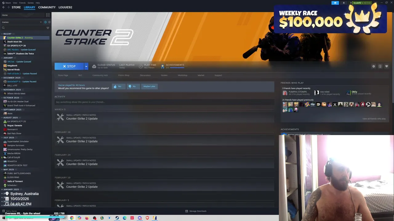Image resolution: width=394 pixels, height=221 pixels.
Task: Collapse the AUGUST 2025 section
Action: pos(2,118)
